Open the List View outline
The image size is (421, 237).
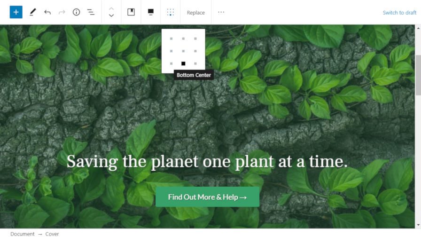tap(91, 12)
